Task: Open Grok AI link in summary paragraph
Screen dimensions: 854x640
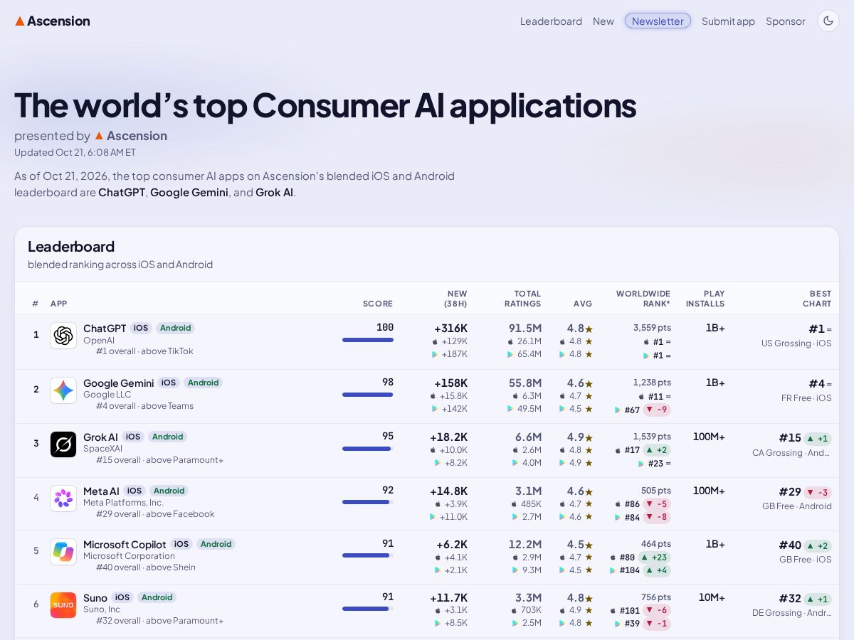Action: pyautogui.click(x=274, y=192)
